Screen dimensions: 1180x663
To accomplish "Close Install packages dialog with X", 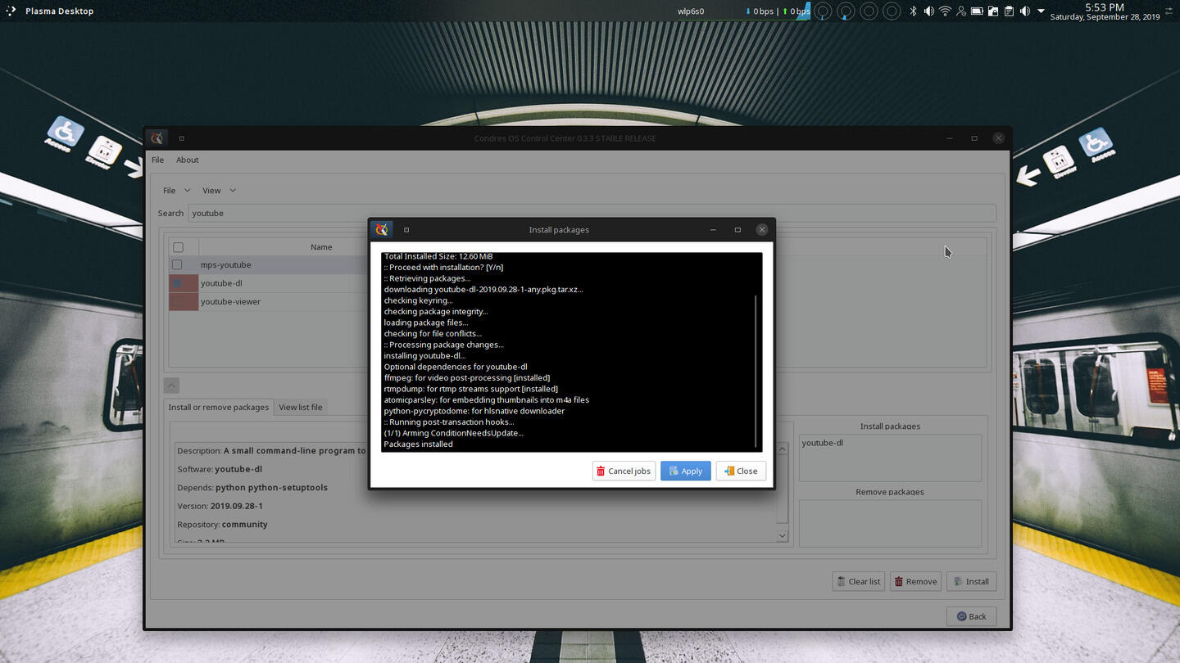I will pyautogui.click(x=762, y=230).
